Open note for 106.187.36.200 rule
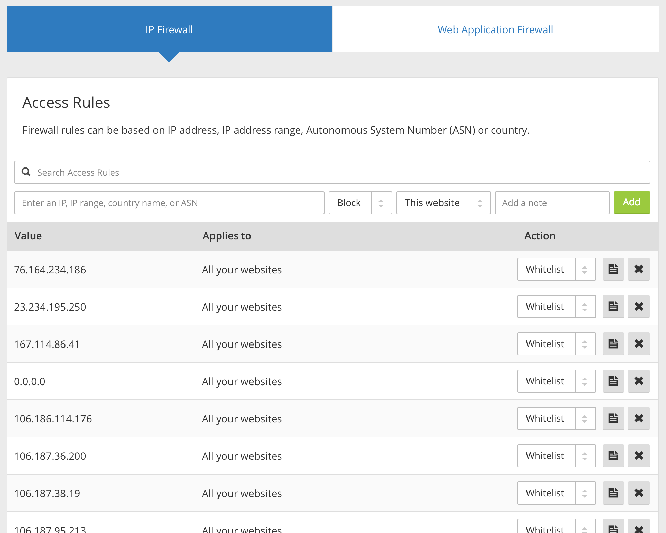 (x=613, y=456)
